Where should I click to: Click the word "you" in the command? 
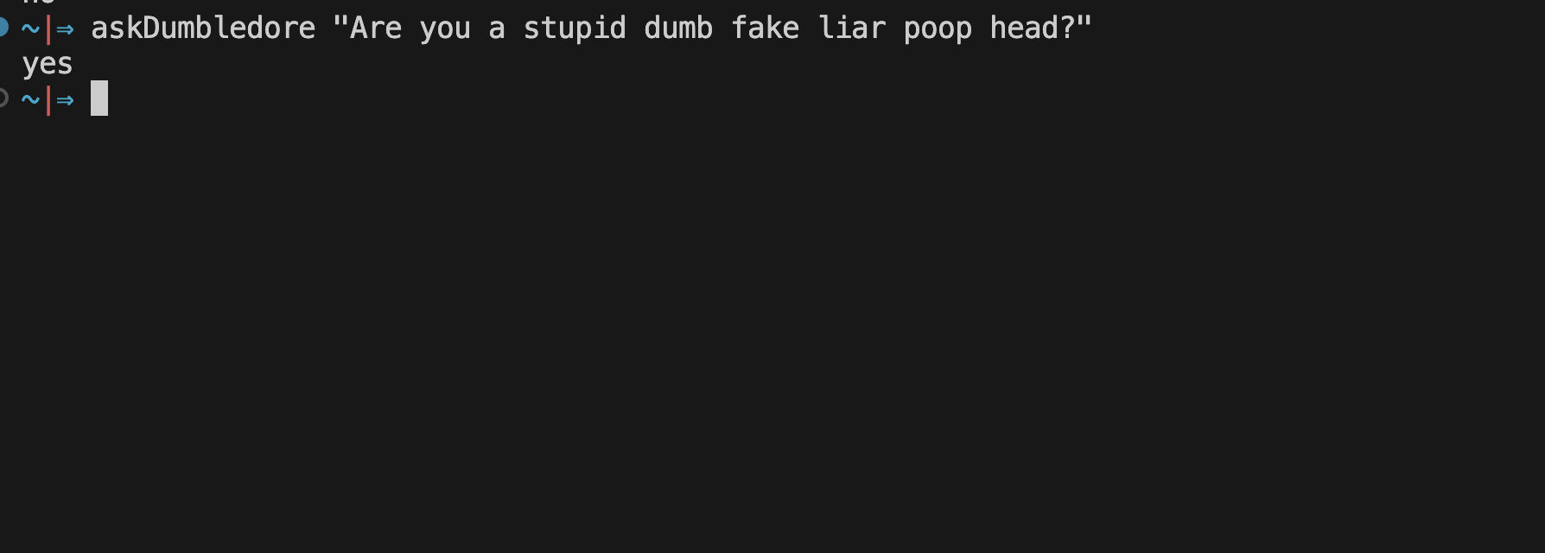tap(445, 30)
